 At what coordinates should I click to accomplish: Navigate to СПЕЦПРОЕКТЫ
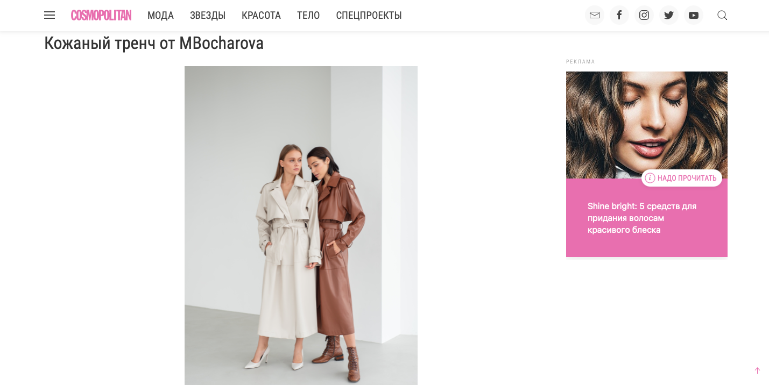[x=369, y=15]
